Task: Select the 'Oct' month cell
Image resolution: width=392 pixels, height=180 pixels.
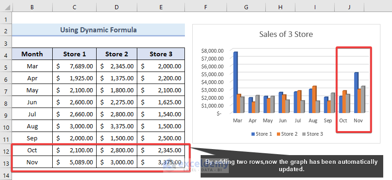Action: [32, 150]
